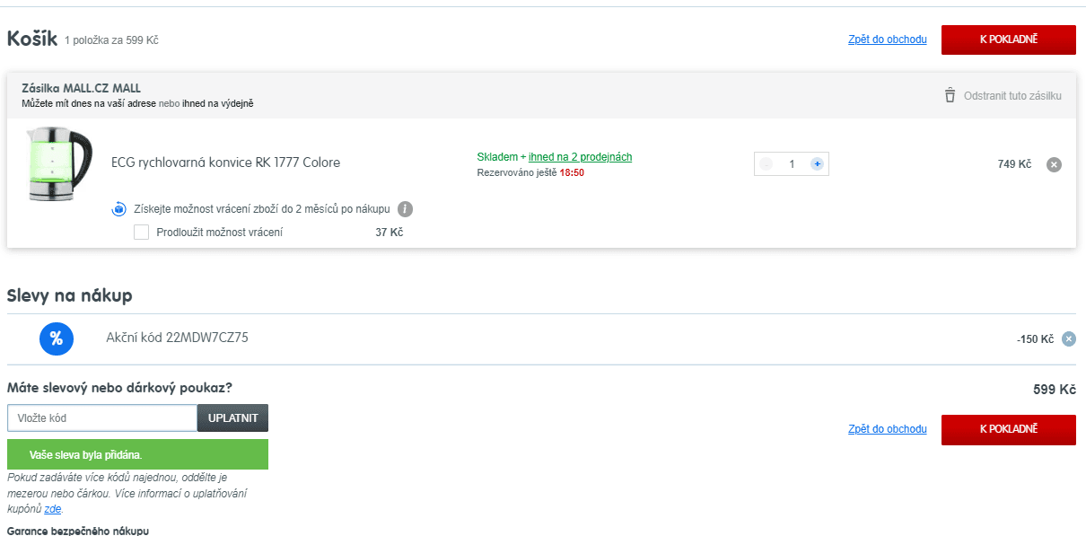Click the 'Vaše sleva byla přidána' message
The width and height of the screenshot is (1086, 536).
pos(137,454)
